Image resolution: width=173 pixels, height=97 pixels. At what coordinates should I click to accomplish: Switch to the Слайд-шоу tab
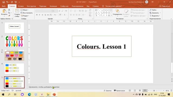pos(64,6)
